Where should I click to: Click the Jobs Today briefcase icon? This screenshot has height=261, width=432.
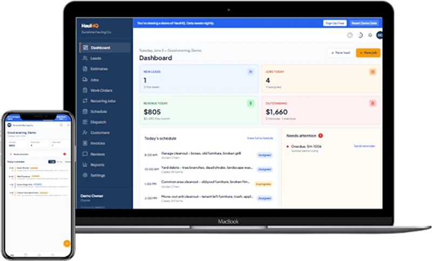[373, 72]
